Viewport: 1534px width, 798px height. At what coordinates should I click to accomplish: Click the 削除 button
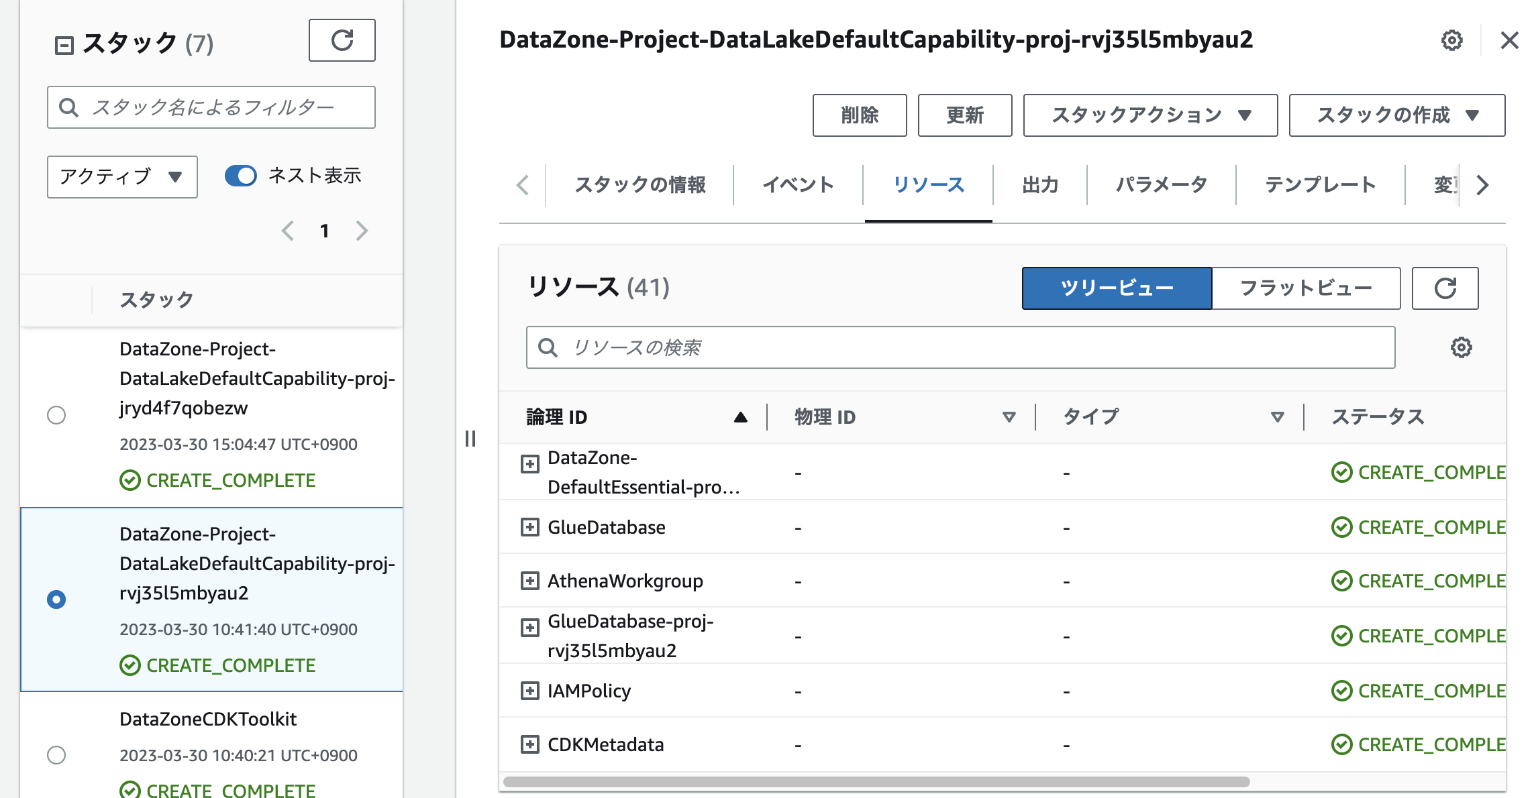click(860, 115)
